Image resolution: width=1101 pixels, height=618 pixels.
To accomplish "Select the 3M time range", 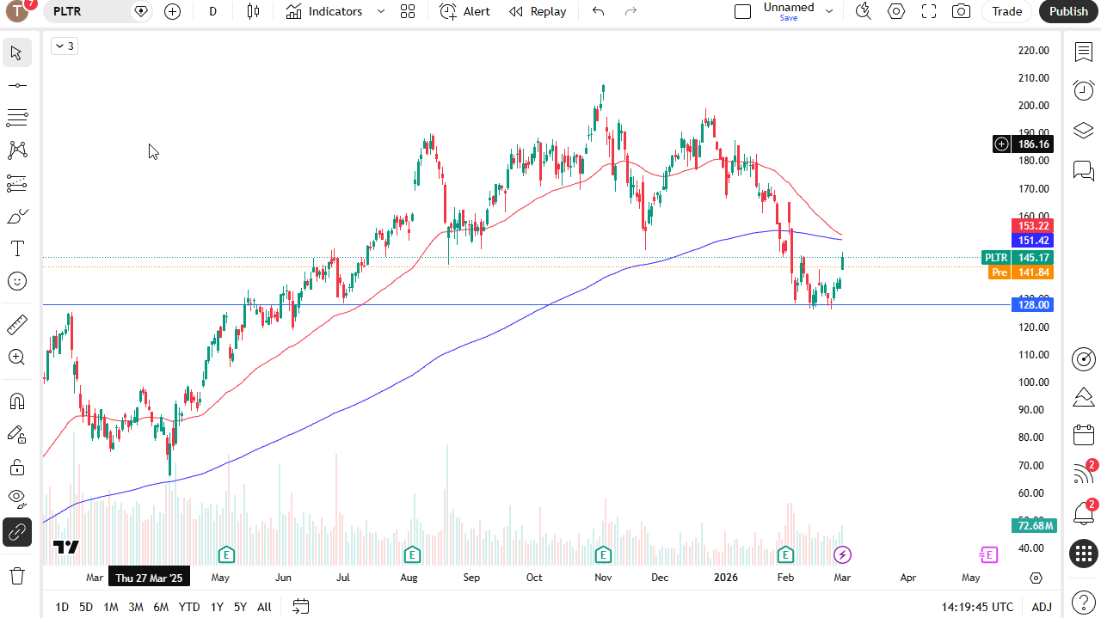I will (136, 607).
